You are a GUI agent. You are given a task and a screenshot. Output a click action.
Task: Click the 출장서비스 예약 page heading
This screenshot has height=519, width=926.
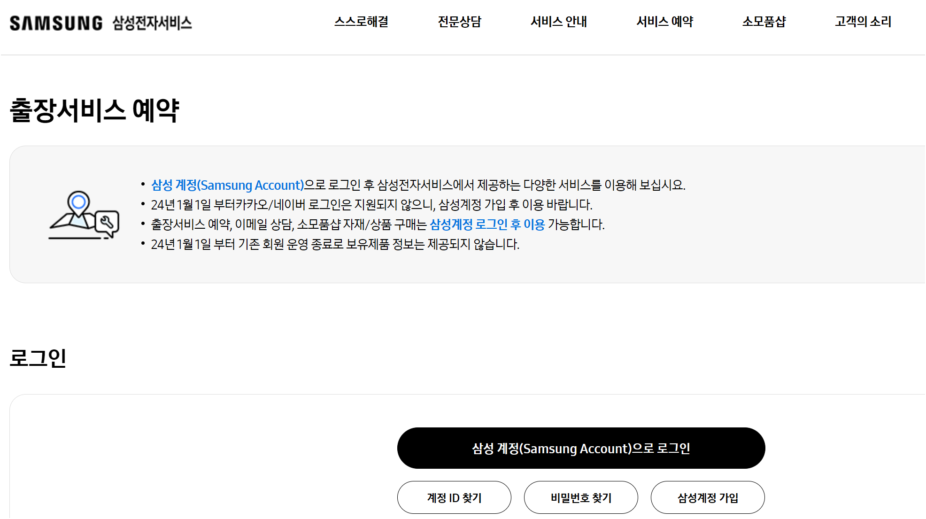(94, 110)
